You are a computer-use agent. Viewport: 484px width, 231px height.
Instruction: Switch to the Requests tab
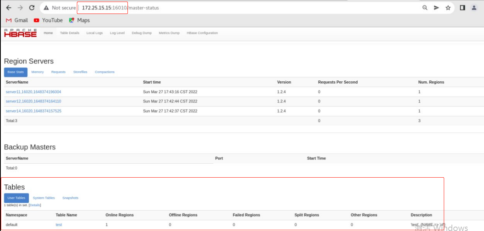click(58, 72)
